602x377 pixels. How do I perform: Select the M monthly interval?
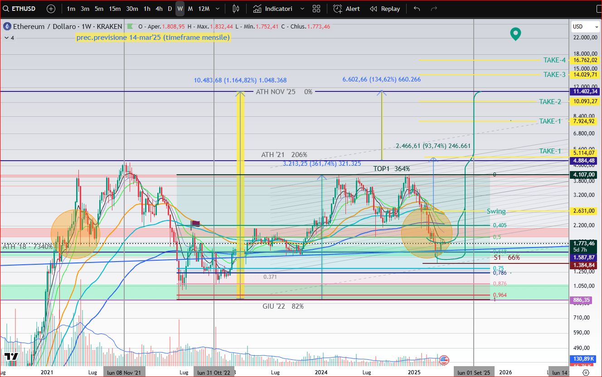click(x=190, y=8)
